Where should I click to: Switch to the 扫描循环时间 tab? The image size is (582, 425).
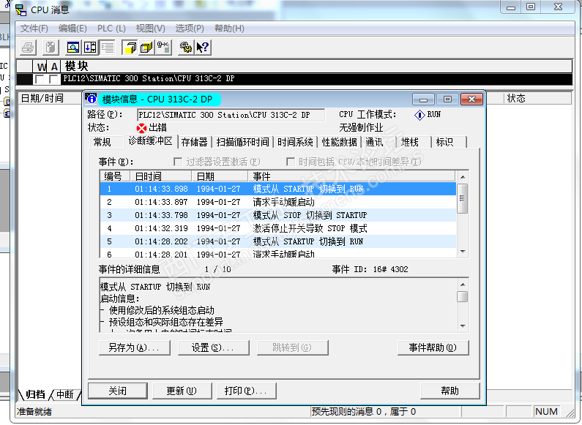243,142
